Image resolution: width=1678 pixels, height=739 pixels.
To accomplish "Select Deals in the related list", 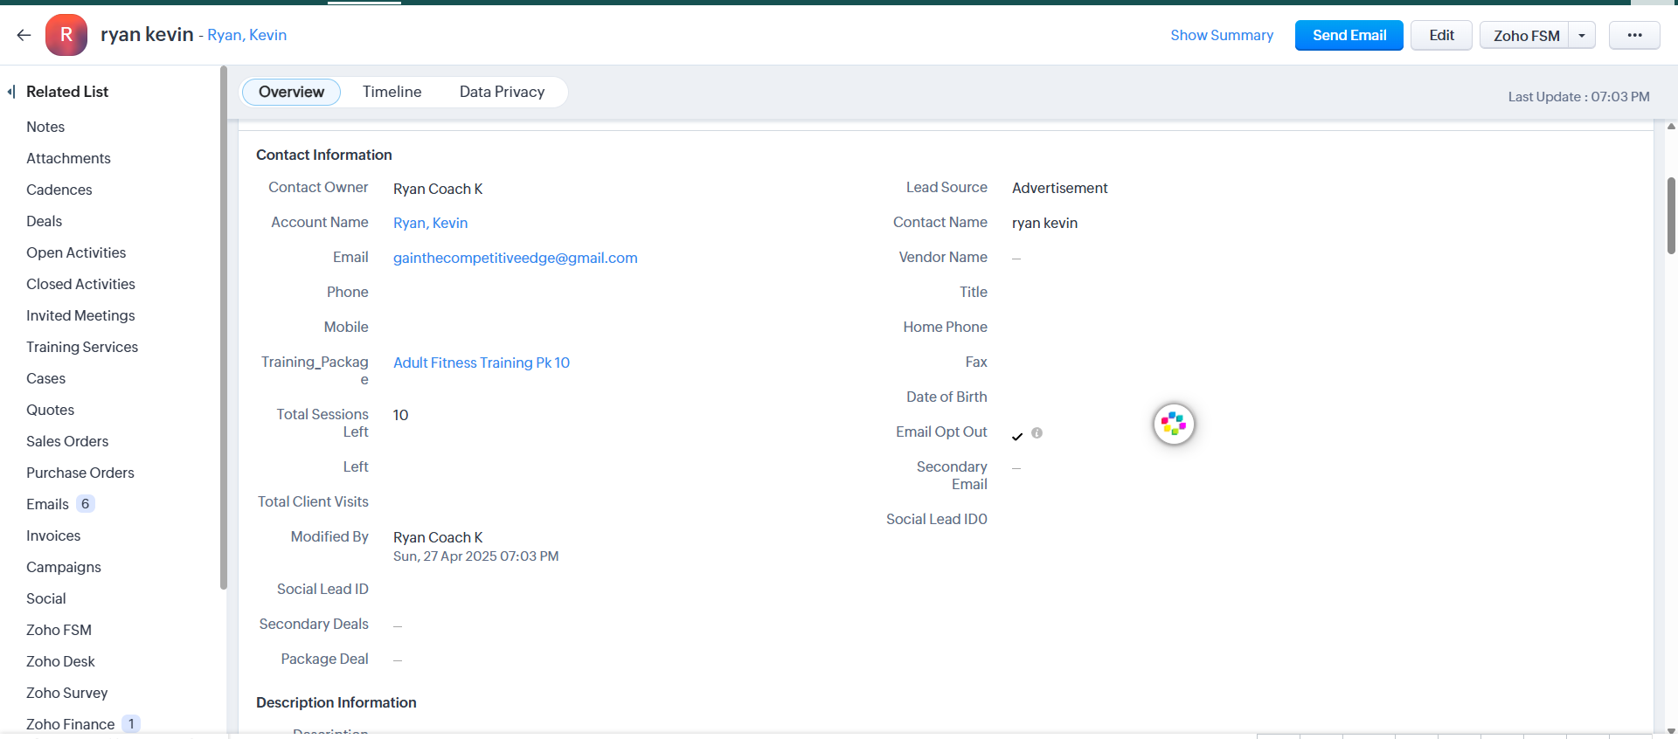I will tap(44, 221).
